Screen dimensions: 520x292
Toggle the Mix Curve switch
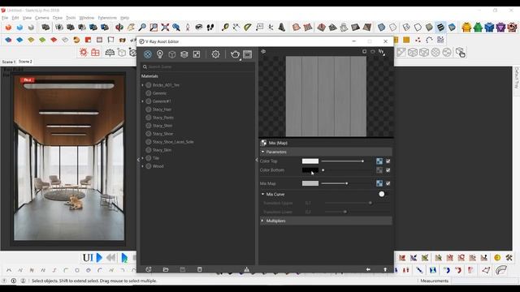pos(382,195)
